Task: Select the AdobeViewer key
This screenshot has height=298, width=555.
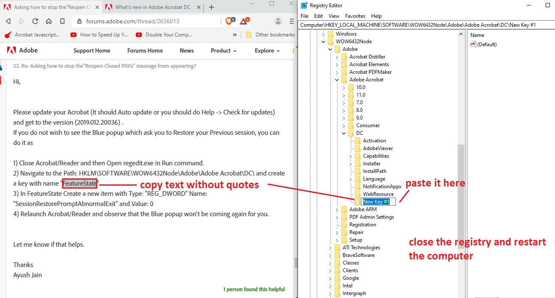Action: 378,148
